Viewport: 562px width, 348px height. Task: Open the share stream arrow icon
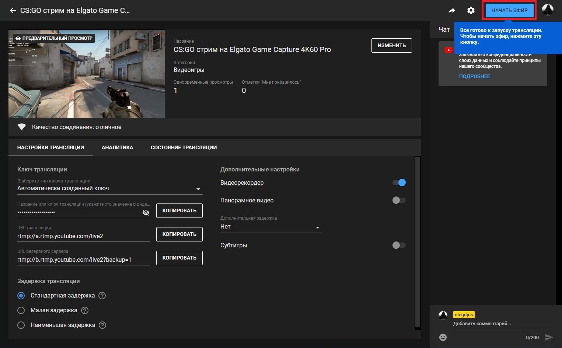click(452, 10)
